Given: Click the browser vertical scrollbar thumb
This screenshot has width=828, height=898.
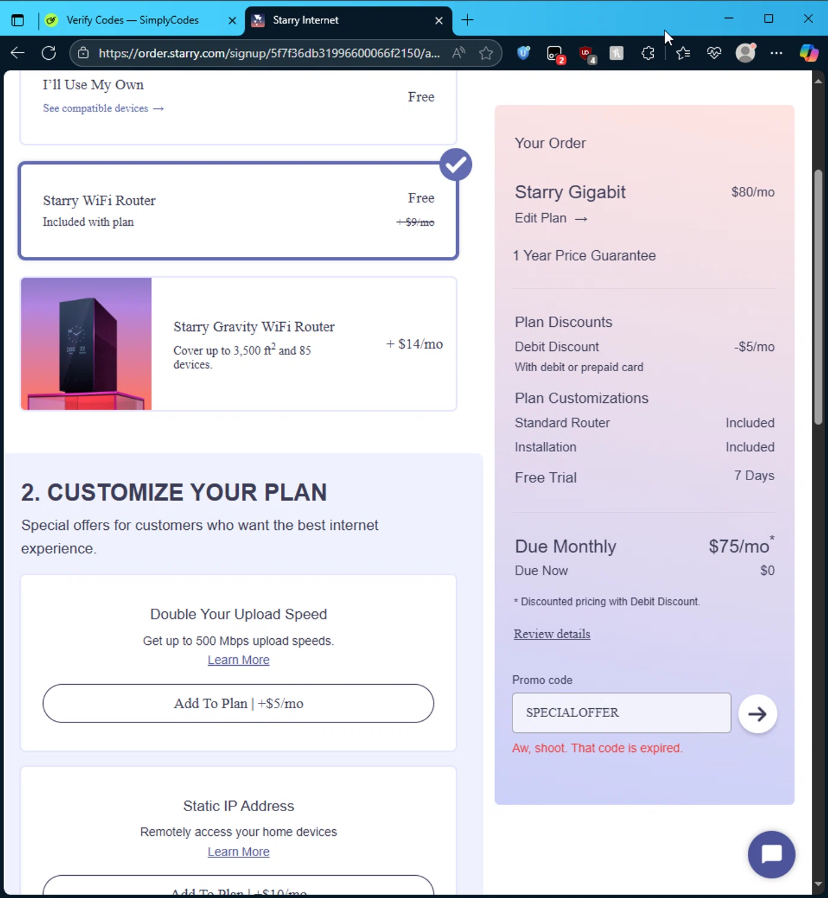Looking at the screenshot, I should [x=818, y=298].
